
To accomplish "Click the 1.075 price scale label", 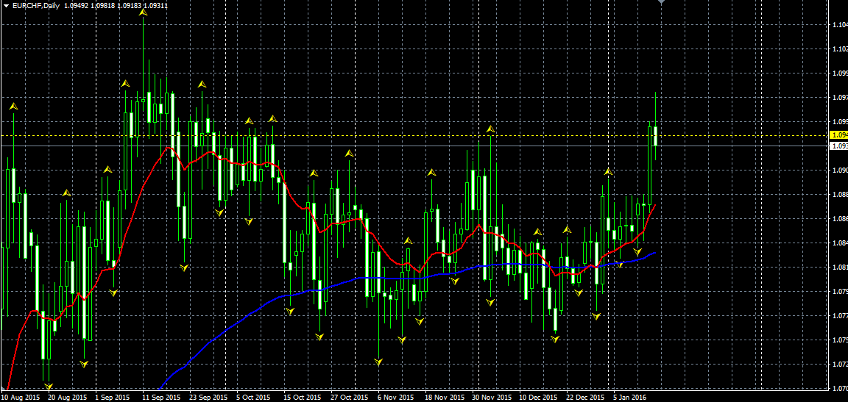I will click(x=839, y=340).
